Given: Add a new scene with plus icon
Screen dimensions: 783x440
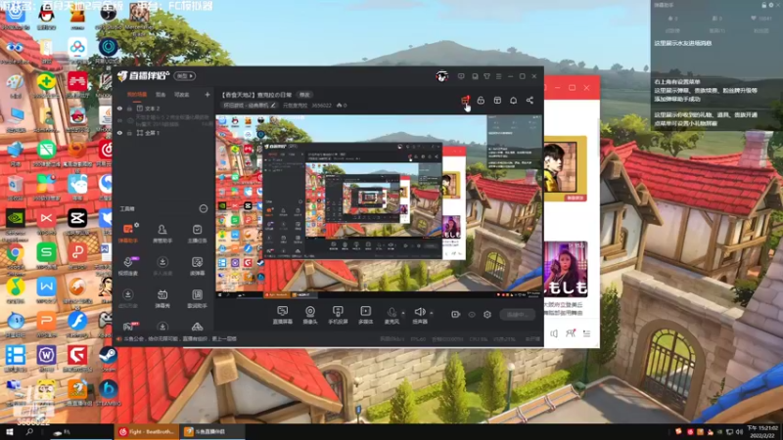Looking at the screenshot, I should point(207,94).
